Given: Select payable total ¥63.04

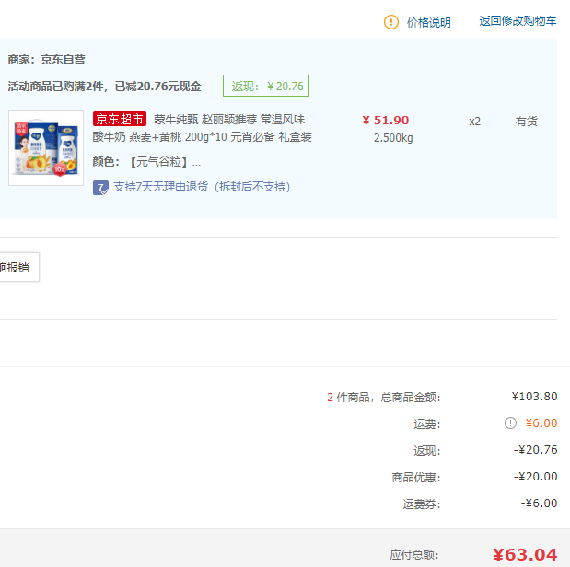Looking at the screenshot, I should click(525, 555).
